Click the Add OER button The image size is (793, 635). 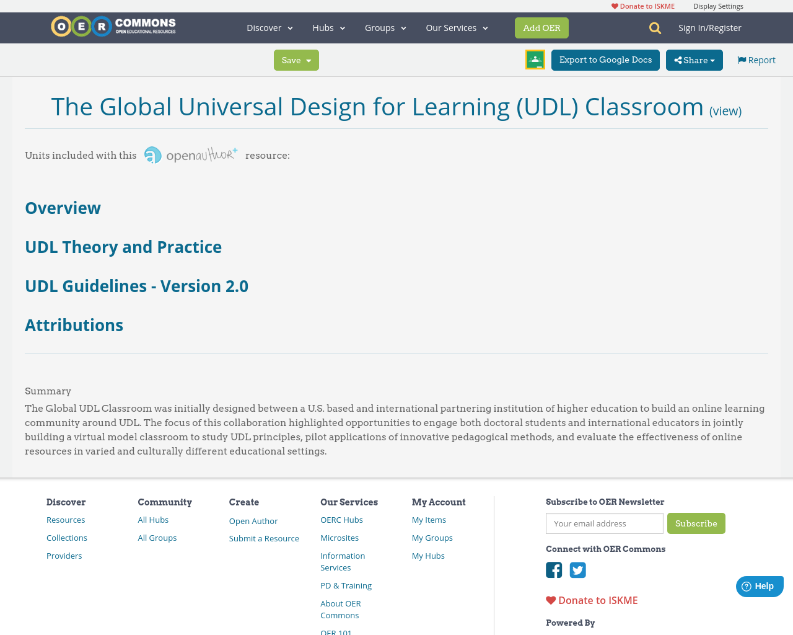click(x=541, y=27)
